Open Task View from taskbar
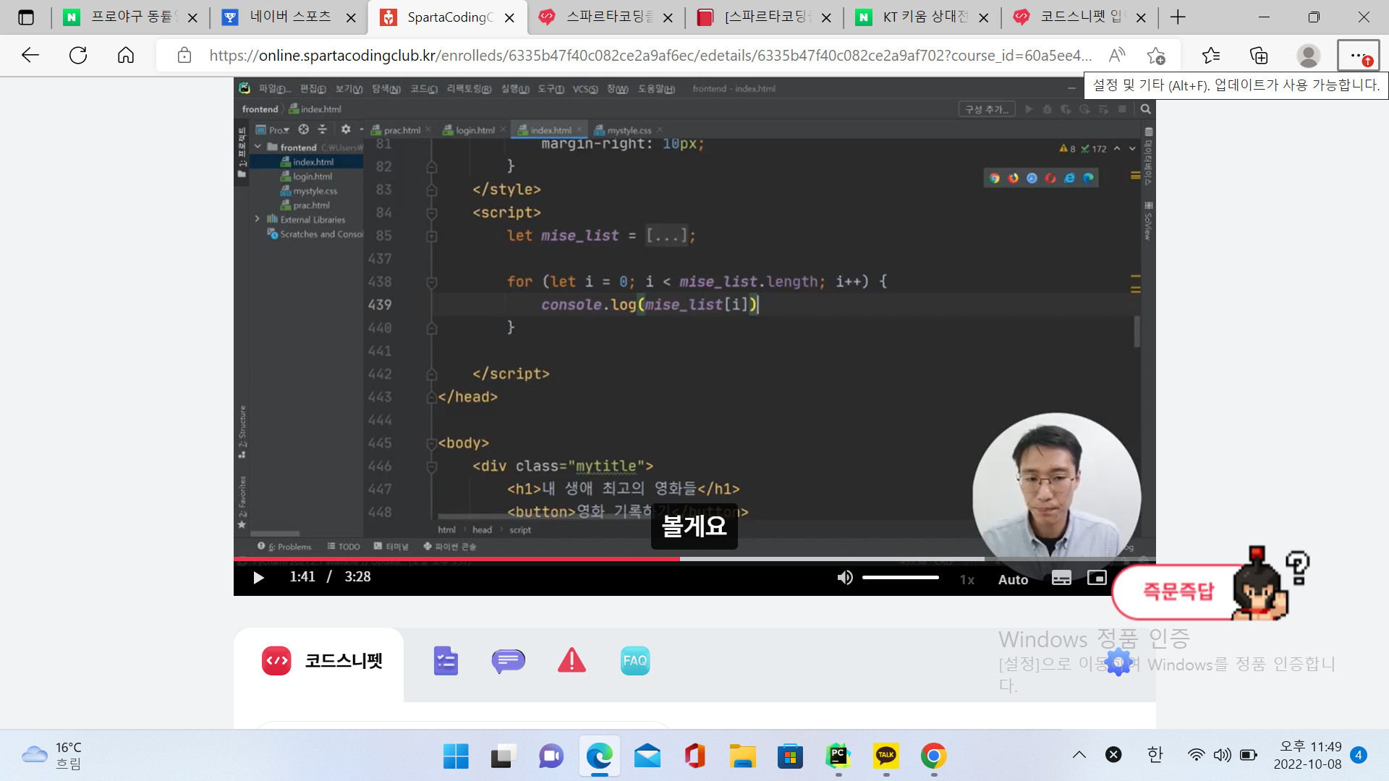 (504, 756)
